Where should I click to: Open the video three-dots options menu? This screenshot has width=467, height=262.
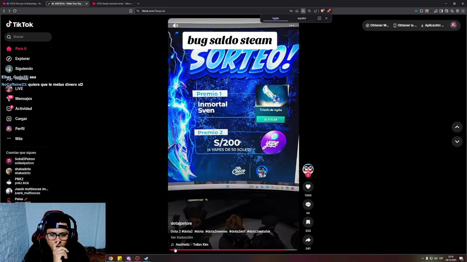point(292,25)
